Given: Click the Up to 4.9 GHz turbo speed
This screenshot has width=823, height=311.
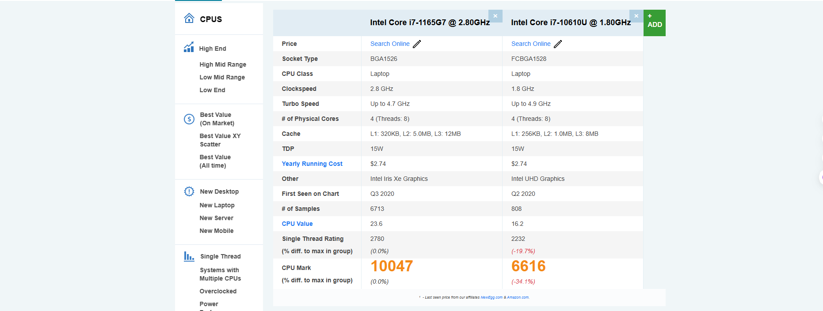Looking at the screenshot, I should 531,104.
